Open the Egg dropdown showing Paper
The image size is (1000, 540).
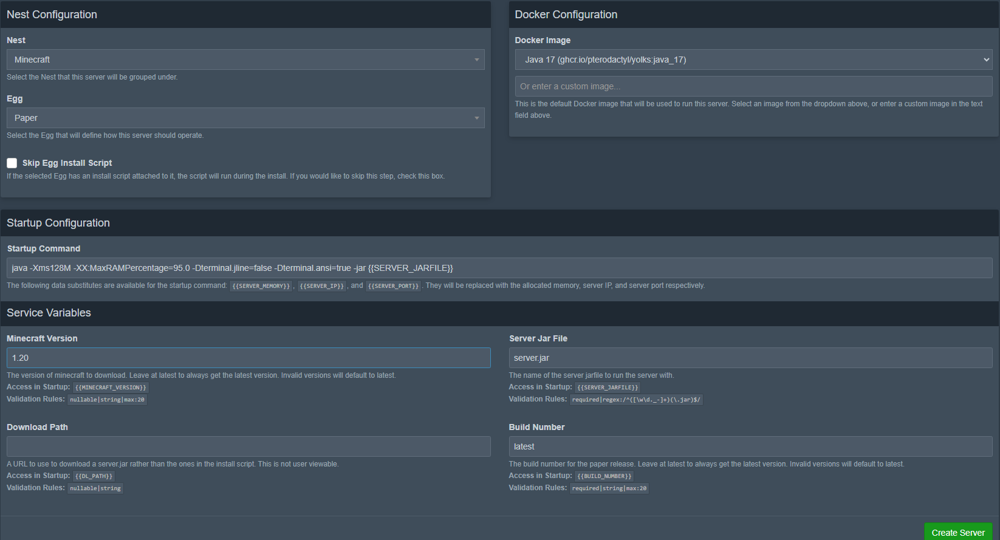tap(245, 118)
